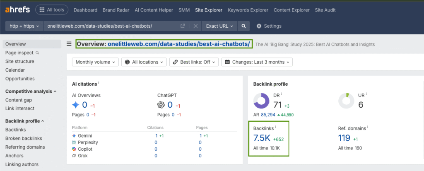This screenshot has width=424, height=171.
Task: Open Site Audit in top navigation
Action: 325,10
